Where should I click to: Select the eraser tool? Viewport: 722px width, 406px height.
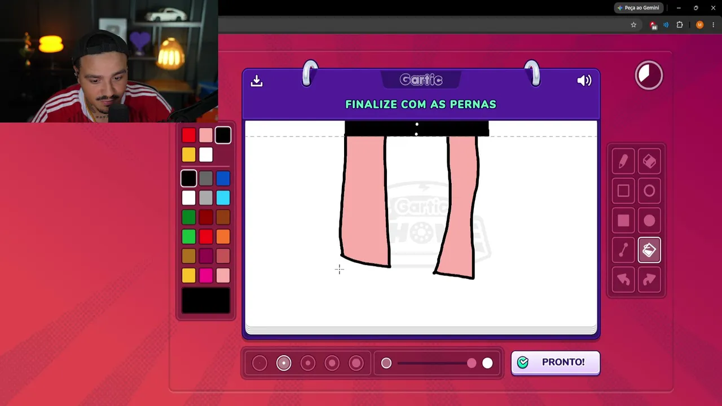649,162
